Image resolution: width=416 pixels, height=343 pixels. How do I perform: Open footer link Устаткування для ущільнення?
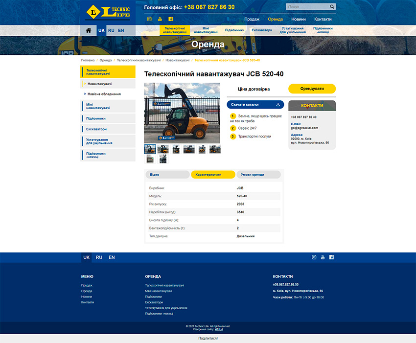coord(166,308)
